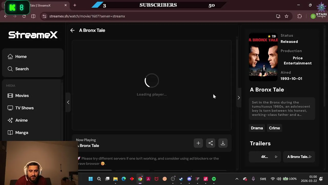328x185 pixels.
Task: Open the Chrome profile avatar
Action: coord(313,16)
